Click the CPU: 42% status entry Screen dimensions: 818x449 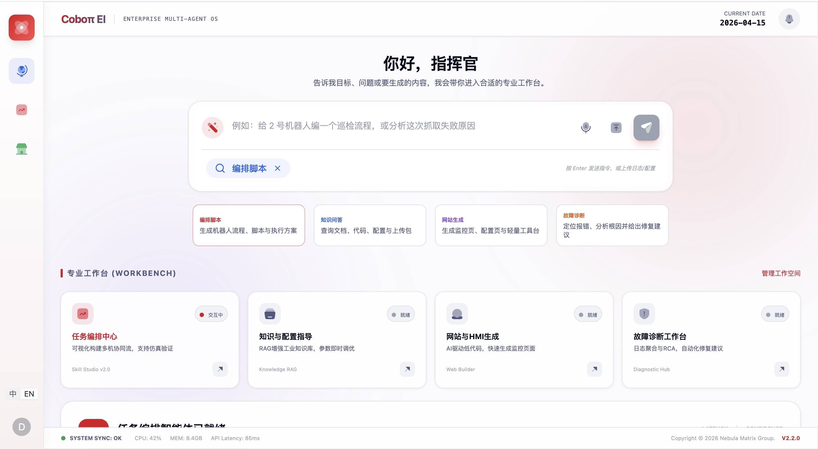click(148, 438)
